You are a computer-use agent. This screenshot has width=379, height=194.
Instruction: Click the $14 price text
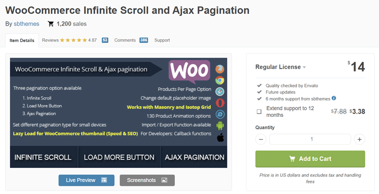356,67
